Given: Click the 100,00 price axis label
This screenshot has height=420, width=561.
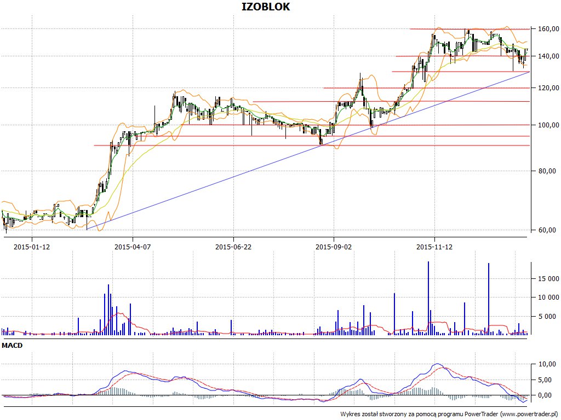Looking at the screenshot, I should click(x=548, y=125).
